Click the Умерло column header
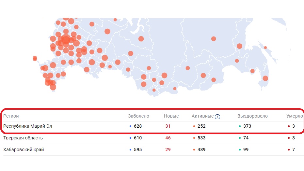 (x=295, y=116)
